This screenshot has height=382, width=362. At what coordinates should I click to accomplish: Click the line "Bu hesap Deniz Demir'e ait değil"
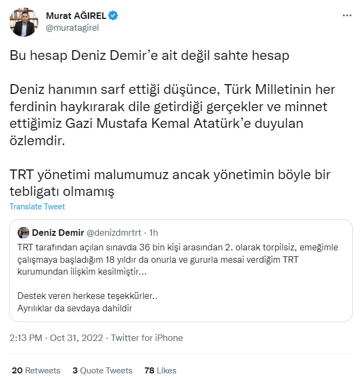pyautogui.click(x=149, y=56)
